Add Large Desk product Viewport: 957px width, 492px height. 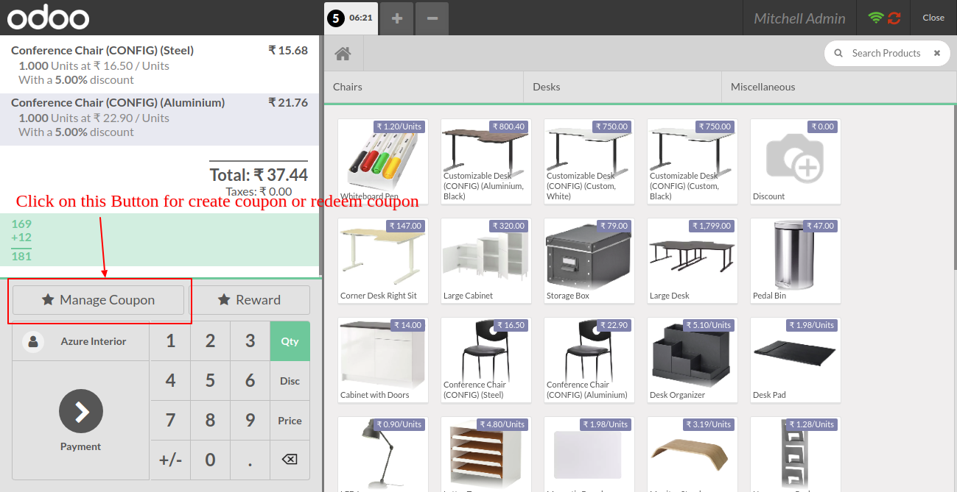point(693,261)
